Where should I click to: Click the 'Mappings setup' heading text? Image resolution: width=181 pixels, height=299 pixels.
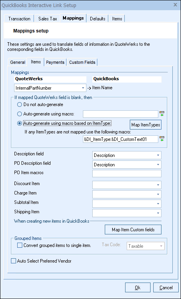(x=31, y=31)
